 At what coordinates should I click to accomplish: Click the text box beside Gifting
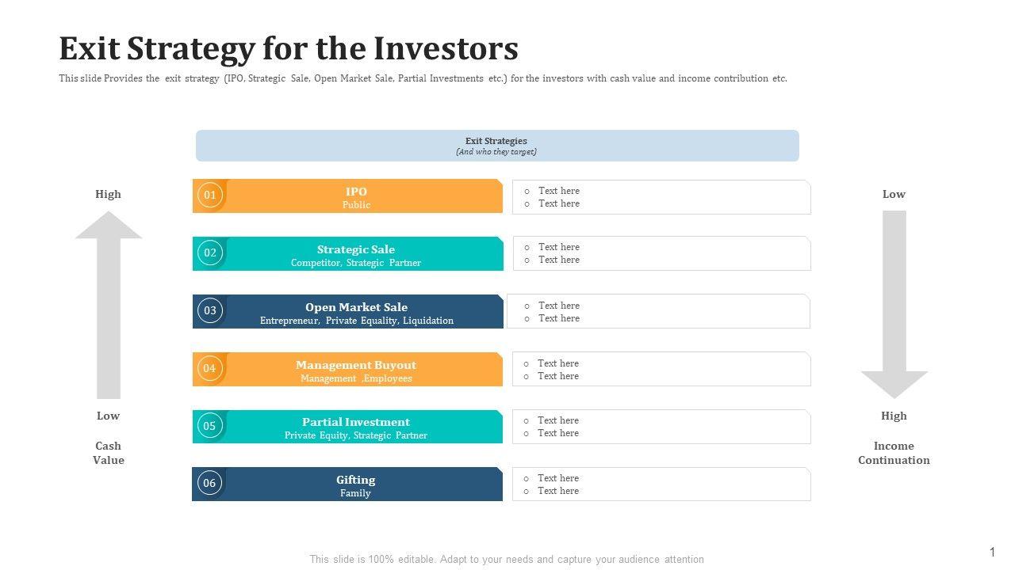661,484
